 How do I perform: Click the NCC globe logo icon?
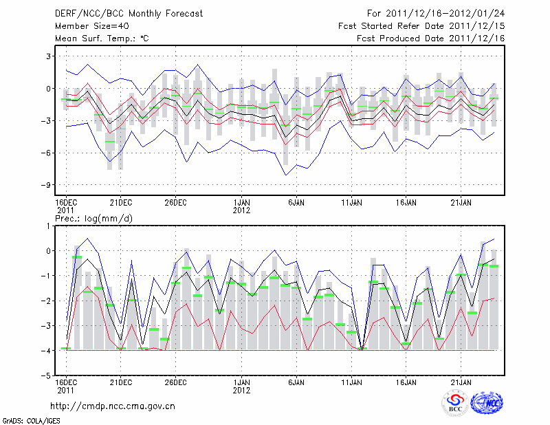click(x=487, y=403)
